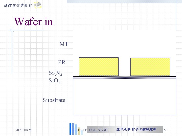Click the Si3N4 layer label
This screenshot has width=182, height=136.
55,73
